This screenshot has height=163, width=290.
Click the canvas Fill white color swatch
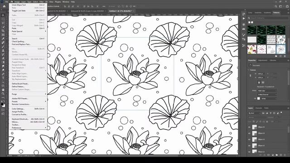[x=259, y=99]
